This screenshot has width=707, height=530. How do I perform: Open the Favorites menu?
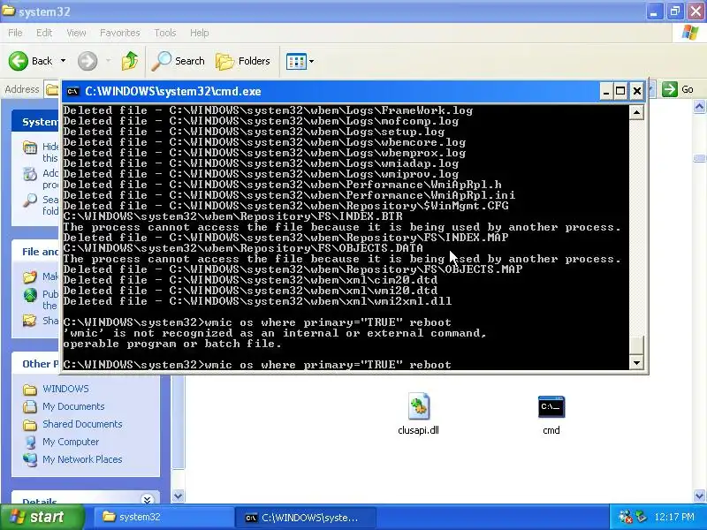[120, 33]
